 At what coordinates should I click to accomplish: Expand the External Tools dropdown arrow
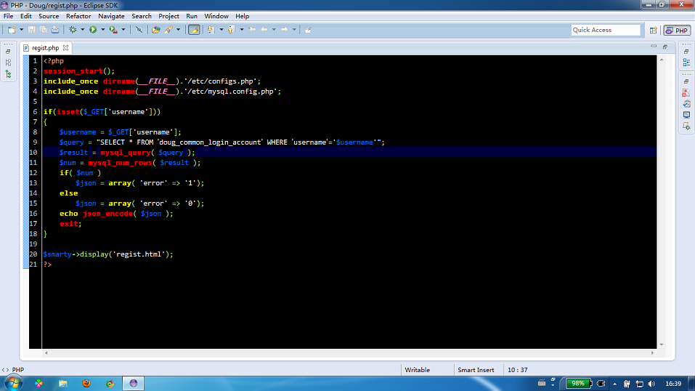click(x=123, y=30)
